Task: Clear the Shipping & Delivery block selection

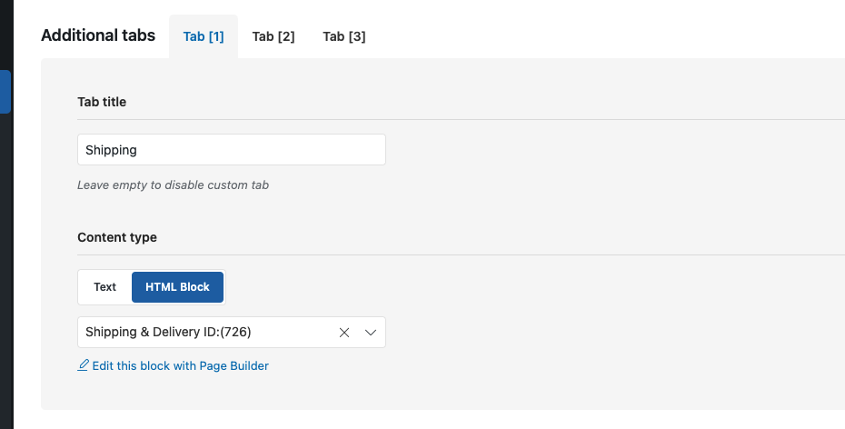Action: [343, 333]
